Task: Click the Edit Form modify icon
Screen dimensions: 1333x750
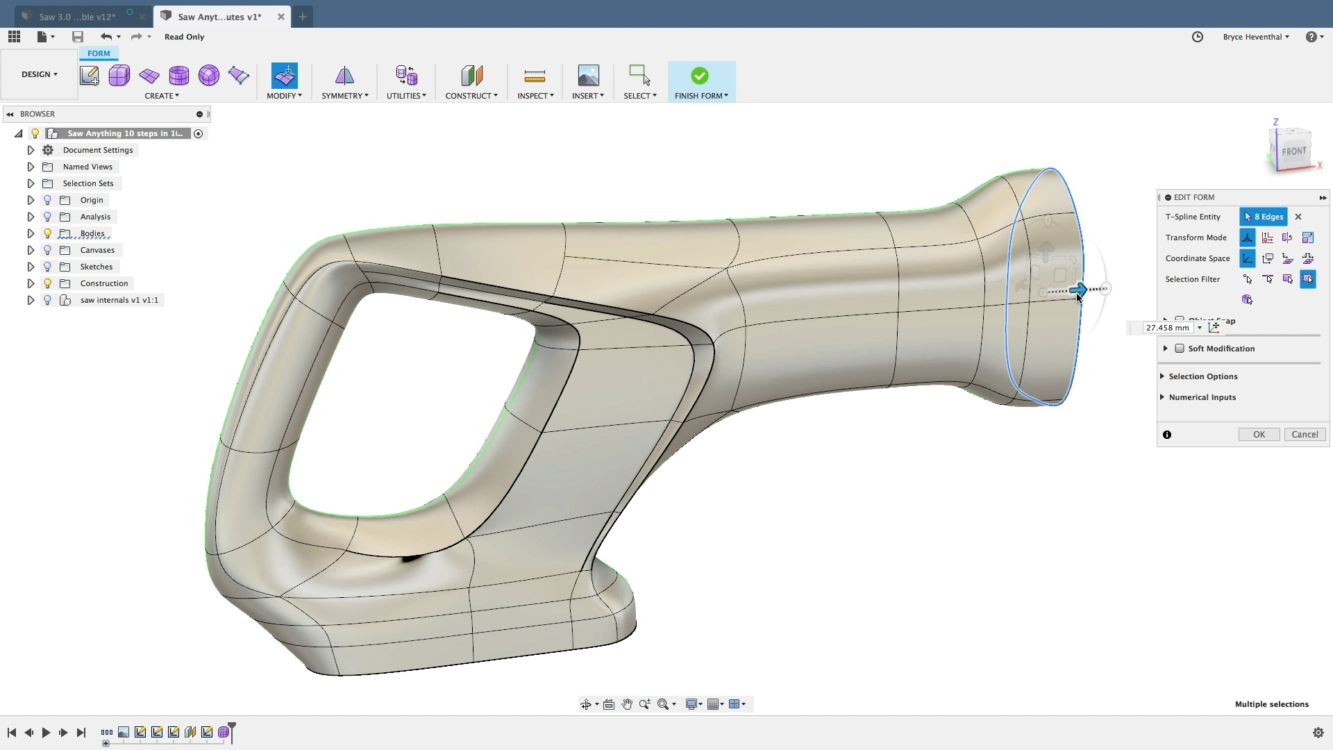Action: (x=285, y=75)
